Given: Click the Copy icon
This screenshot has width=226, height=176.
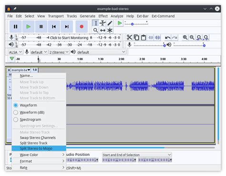Looking at the screenshot, I should tap(136, 38).
